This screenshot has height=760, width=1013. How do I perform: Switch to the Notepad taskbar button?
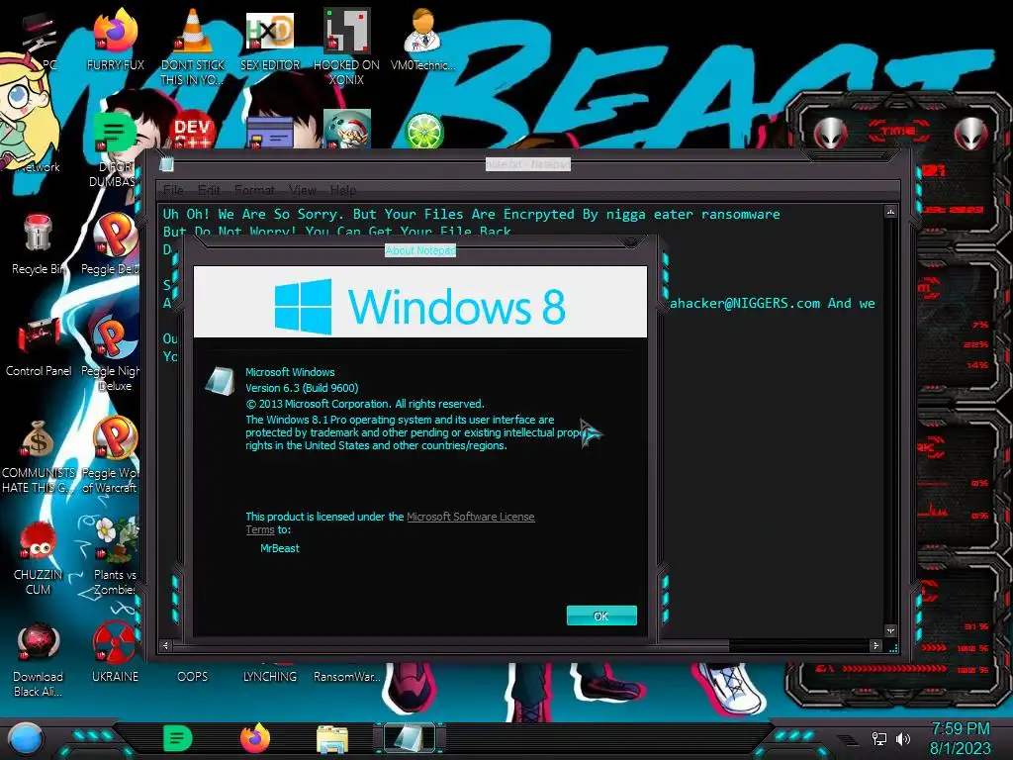[x=410, y=738]
